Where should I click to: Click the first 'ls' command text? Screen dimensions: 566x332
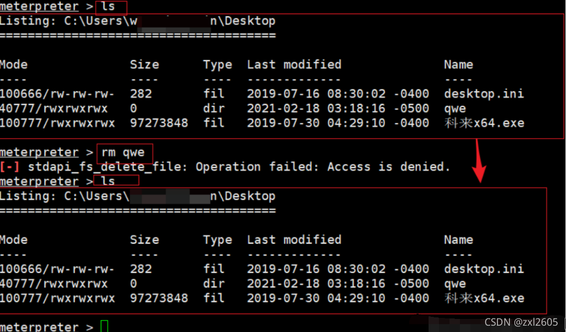(x=108, y=6)
